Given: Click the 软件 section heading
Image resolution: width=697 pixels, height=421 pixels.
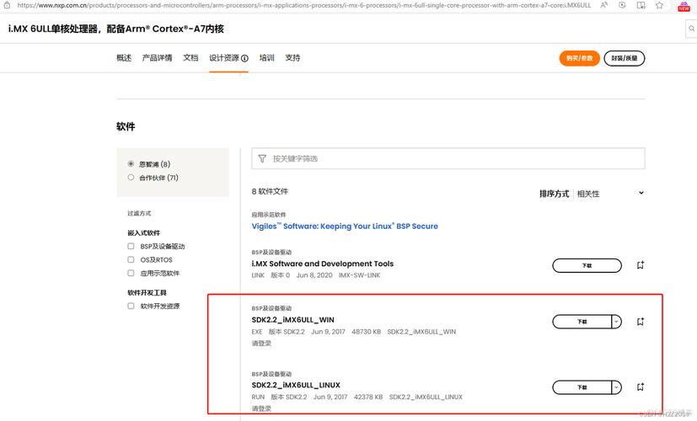Looking at the screenshot, I should [x=126, y=126].
